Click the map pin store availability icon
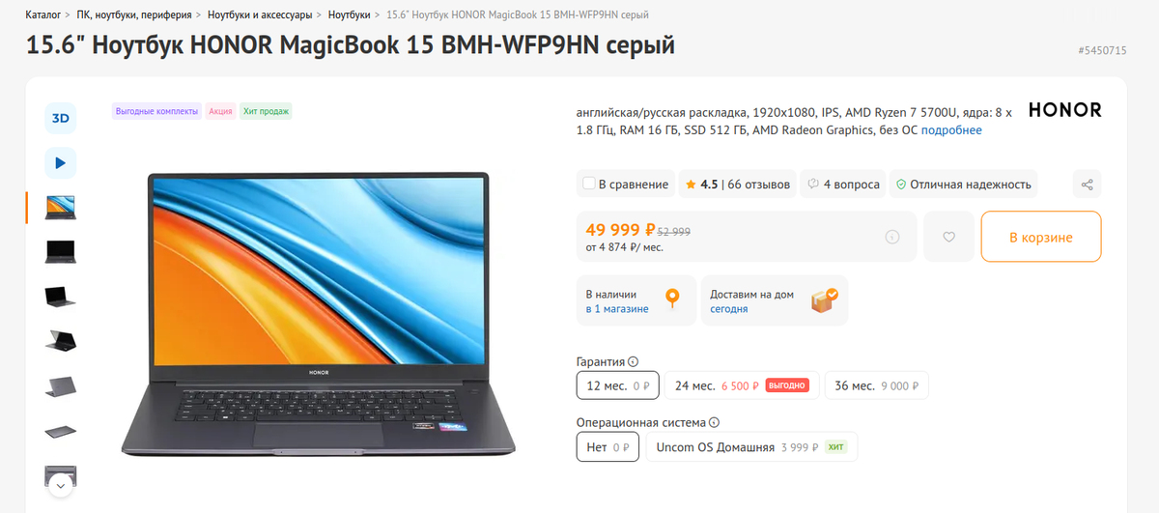This screenshot has width=1159, height=513. pyautogui.click(x=672, y=300)
